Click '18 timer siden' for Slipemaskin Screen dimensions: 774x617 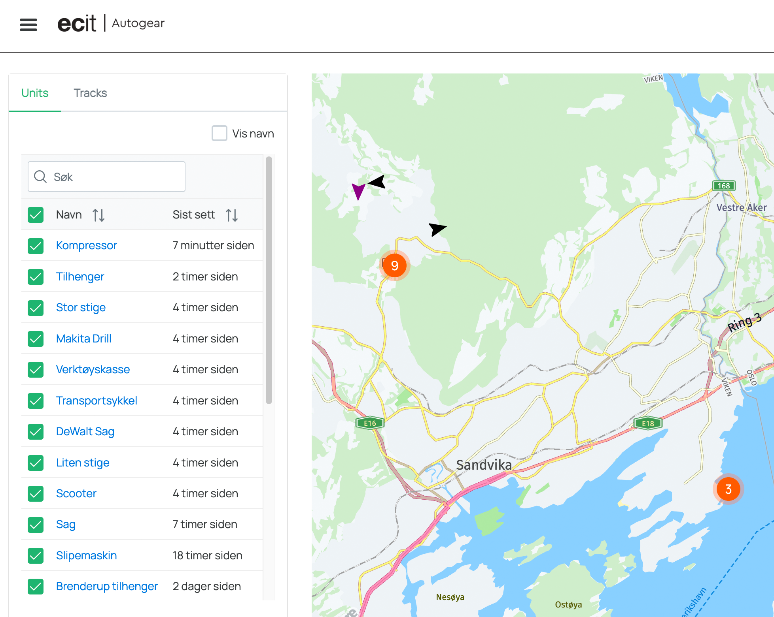[x=207, y=555]
